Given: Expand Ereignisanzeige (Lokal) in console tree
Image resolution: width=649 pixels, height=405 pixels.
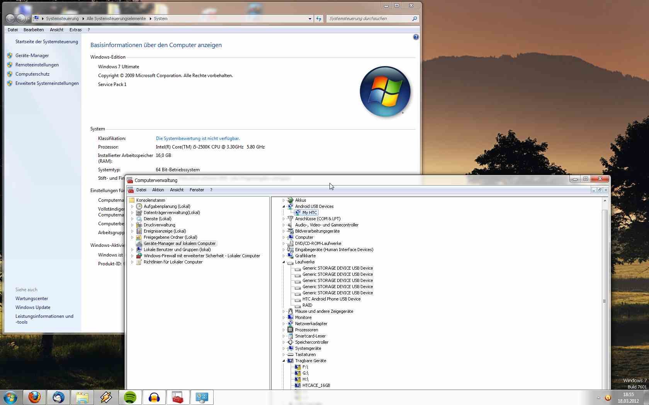Looking at the screenshot, I should point(132,231).
